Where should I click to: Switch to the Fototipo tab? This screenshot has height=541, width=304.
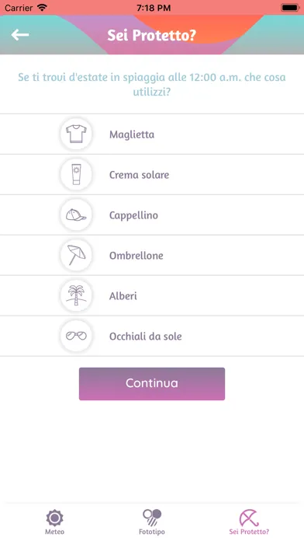152,522
